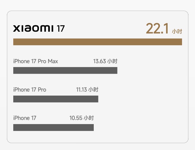Click the large 22.1 hours figure
The height and width of the screenshot is (150, 195).
tap(157, 29)
